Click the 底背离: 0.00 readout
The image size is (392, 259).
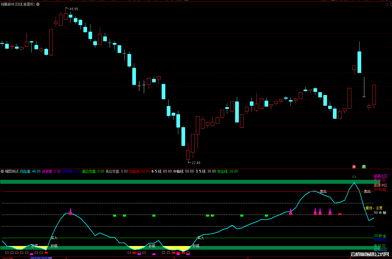point(51,171)
